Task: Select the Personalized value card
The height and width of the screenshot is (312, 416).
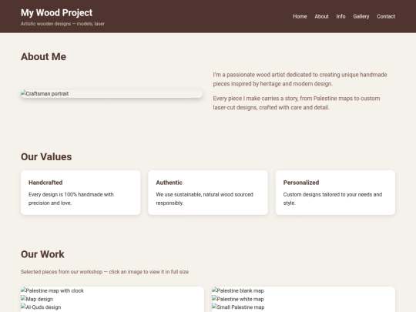Action: click(335, 193)
